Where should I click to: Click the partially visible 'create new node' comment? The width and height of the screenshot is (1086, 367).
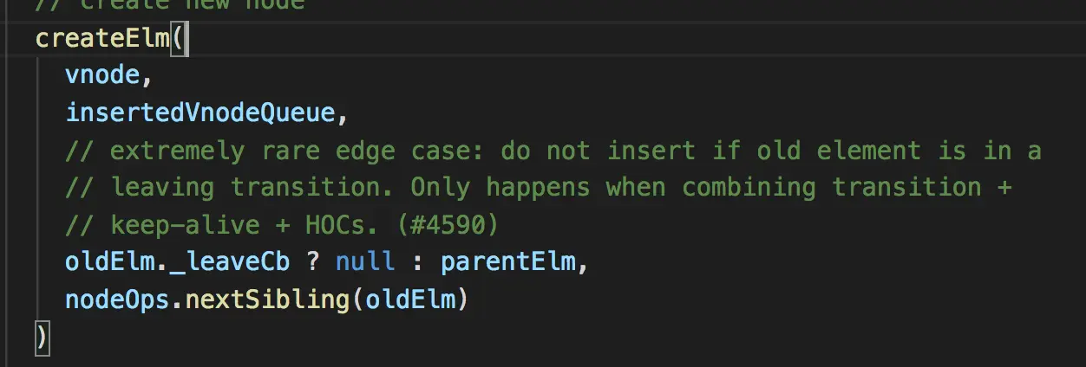pyautogui.click(x=170, y=4)
